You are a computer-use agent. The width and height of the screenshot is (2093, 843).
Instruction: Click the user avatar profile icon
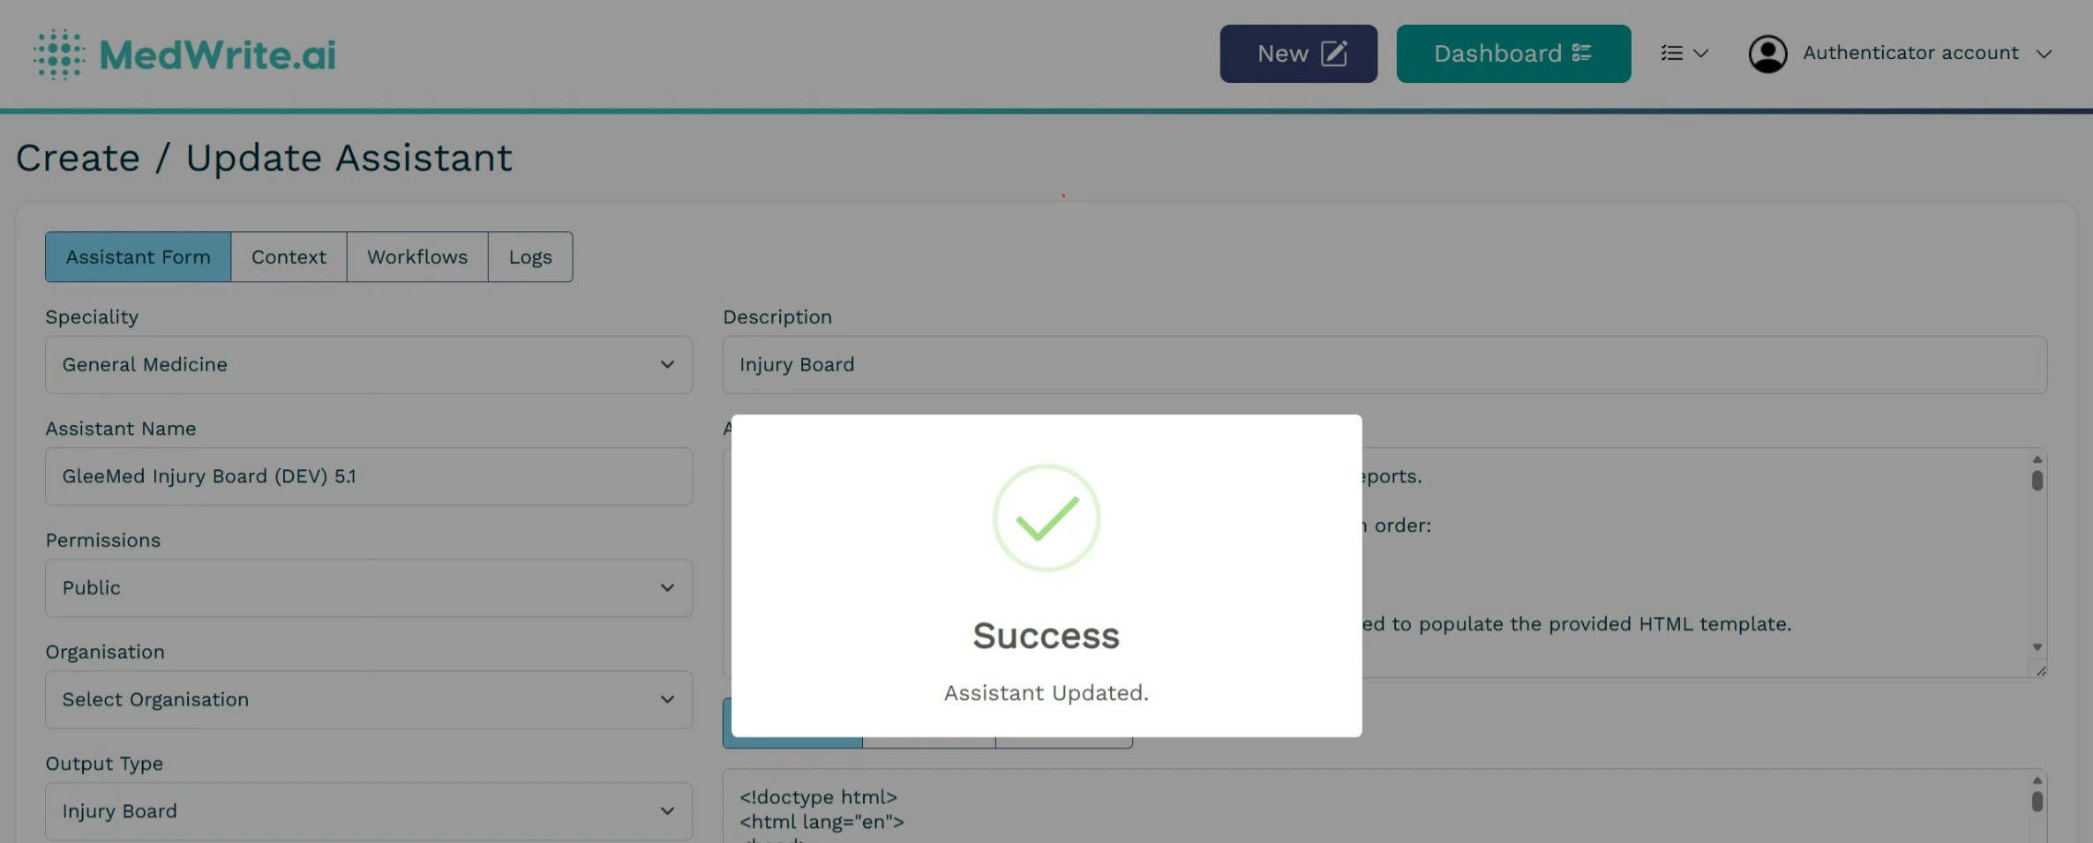(1767, 53)
